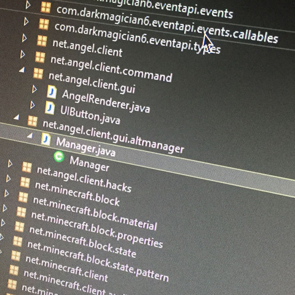295x295 pixels.
Task: Expand com.darkmagician6.eventapi.events.callables package
Action: 28,5
